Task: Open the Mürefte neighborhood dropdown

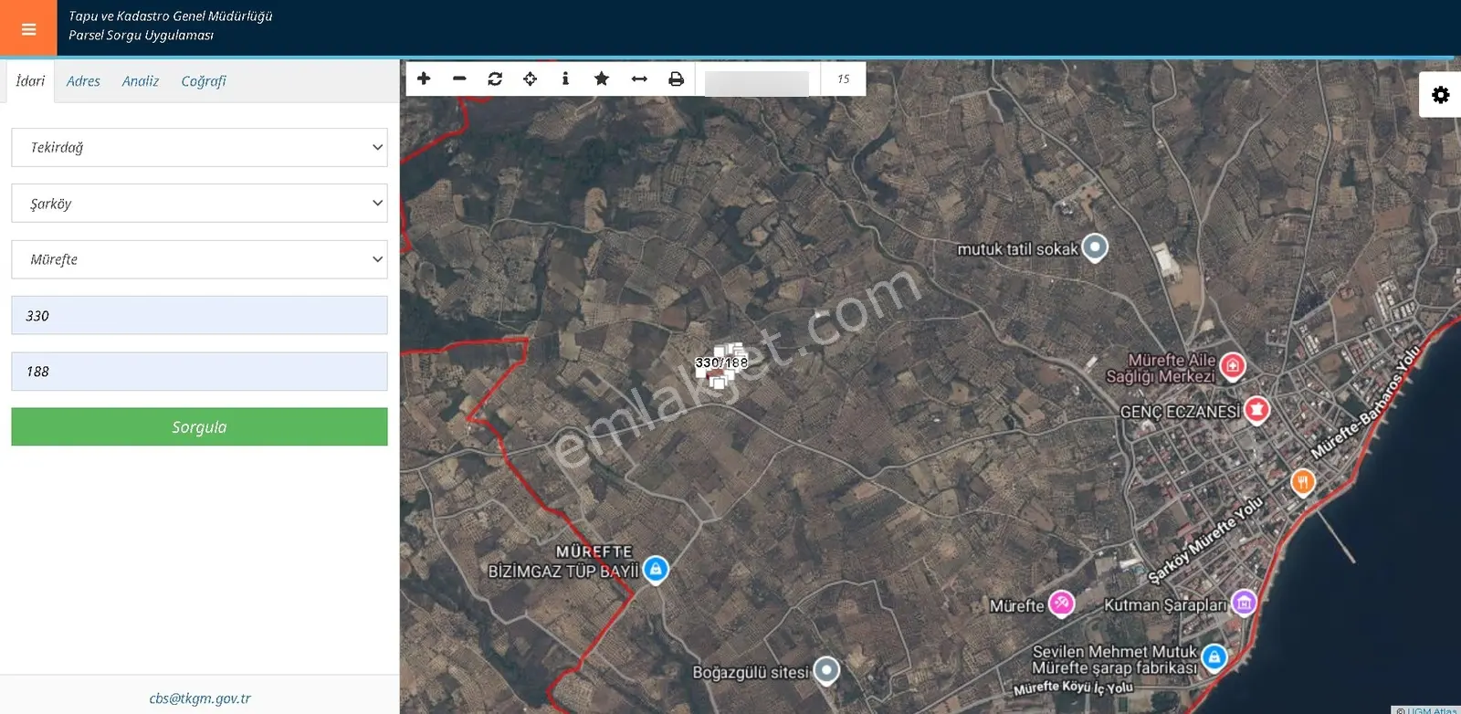Action: pos(199,259)
